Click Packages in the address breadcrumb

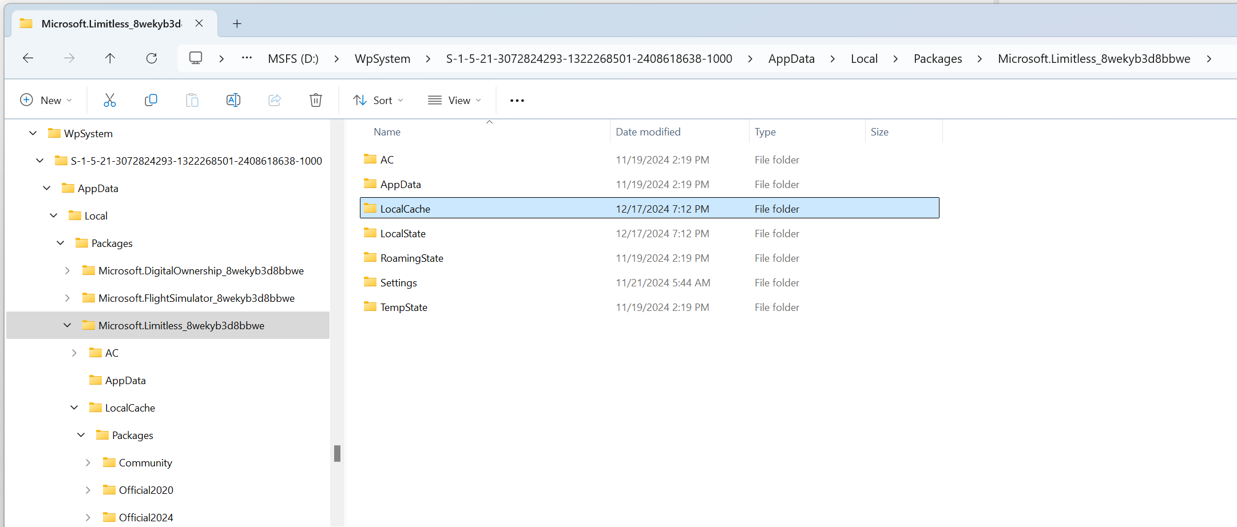coord(937,59)
